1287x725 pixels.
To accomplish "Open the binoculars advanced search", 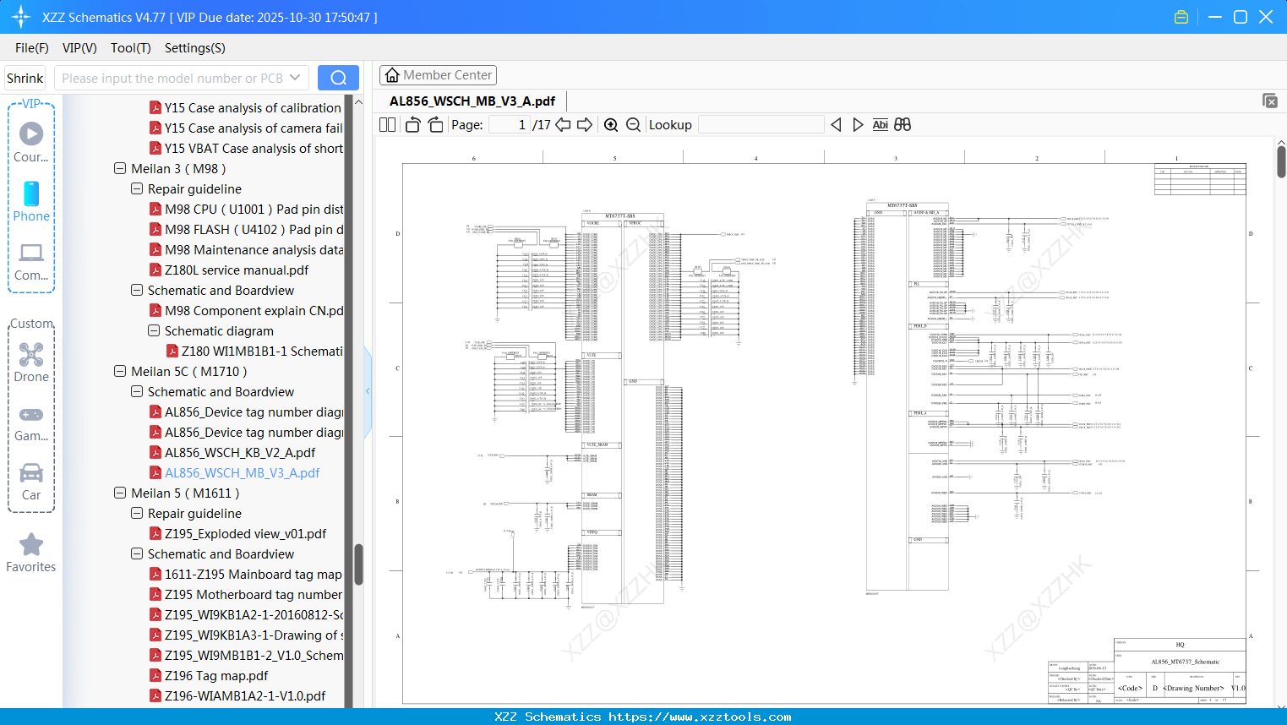I will coord(901,124).
